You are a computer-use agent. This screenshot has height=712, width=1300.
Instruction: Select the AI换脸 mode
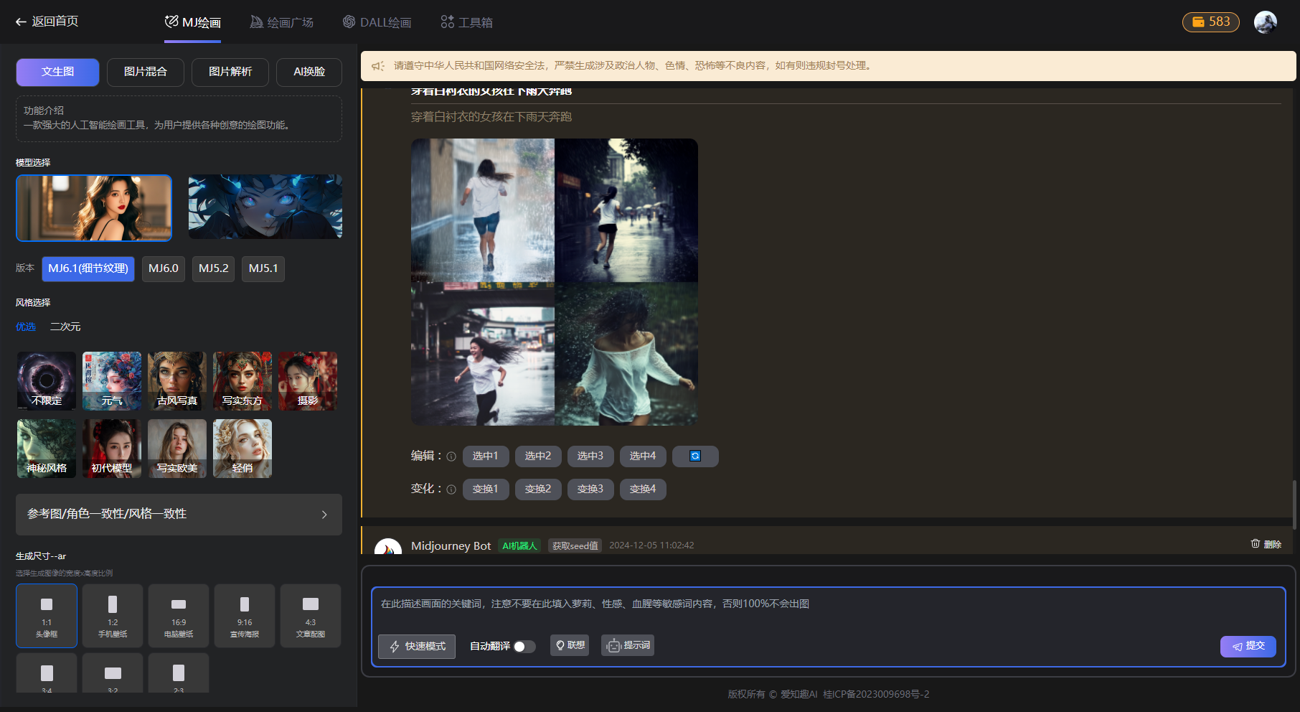pos(309,72)
